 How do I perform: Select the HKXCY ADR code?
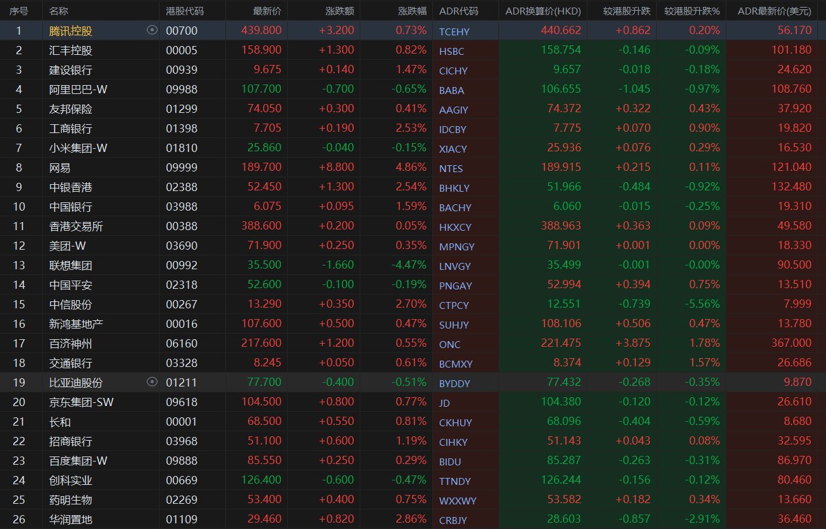point(455,227)
